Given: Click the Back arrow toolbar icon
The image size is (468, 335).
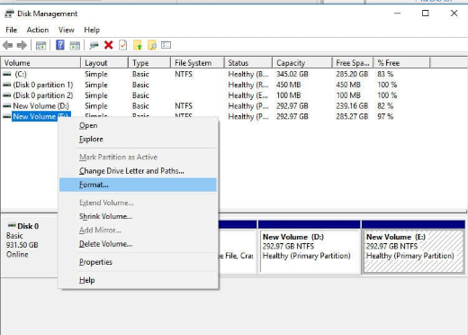Looking at the screenshot, I should (x=7, y=46).
